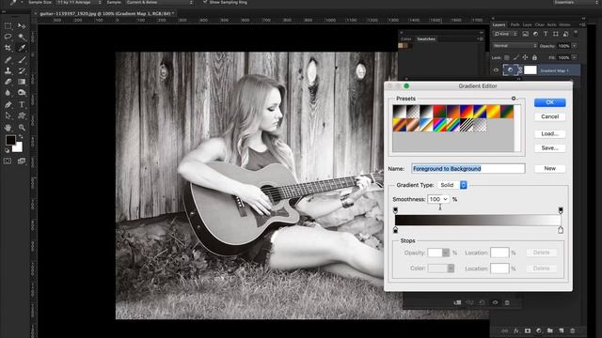Viewport: 602px width, 338px height.
Task: Hide the Gradient Map 1 layer
Action: pos(496,70)
